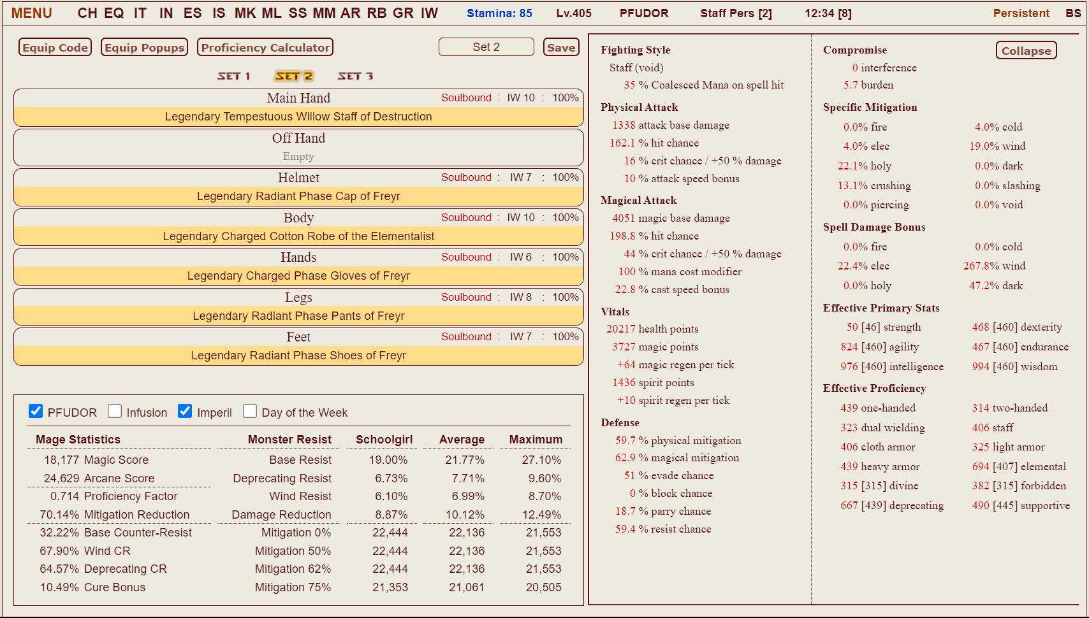Open the RB shortcut in top bar
Screen dimensions: 1089x618
[377, 13]
